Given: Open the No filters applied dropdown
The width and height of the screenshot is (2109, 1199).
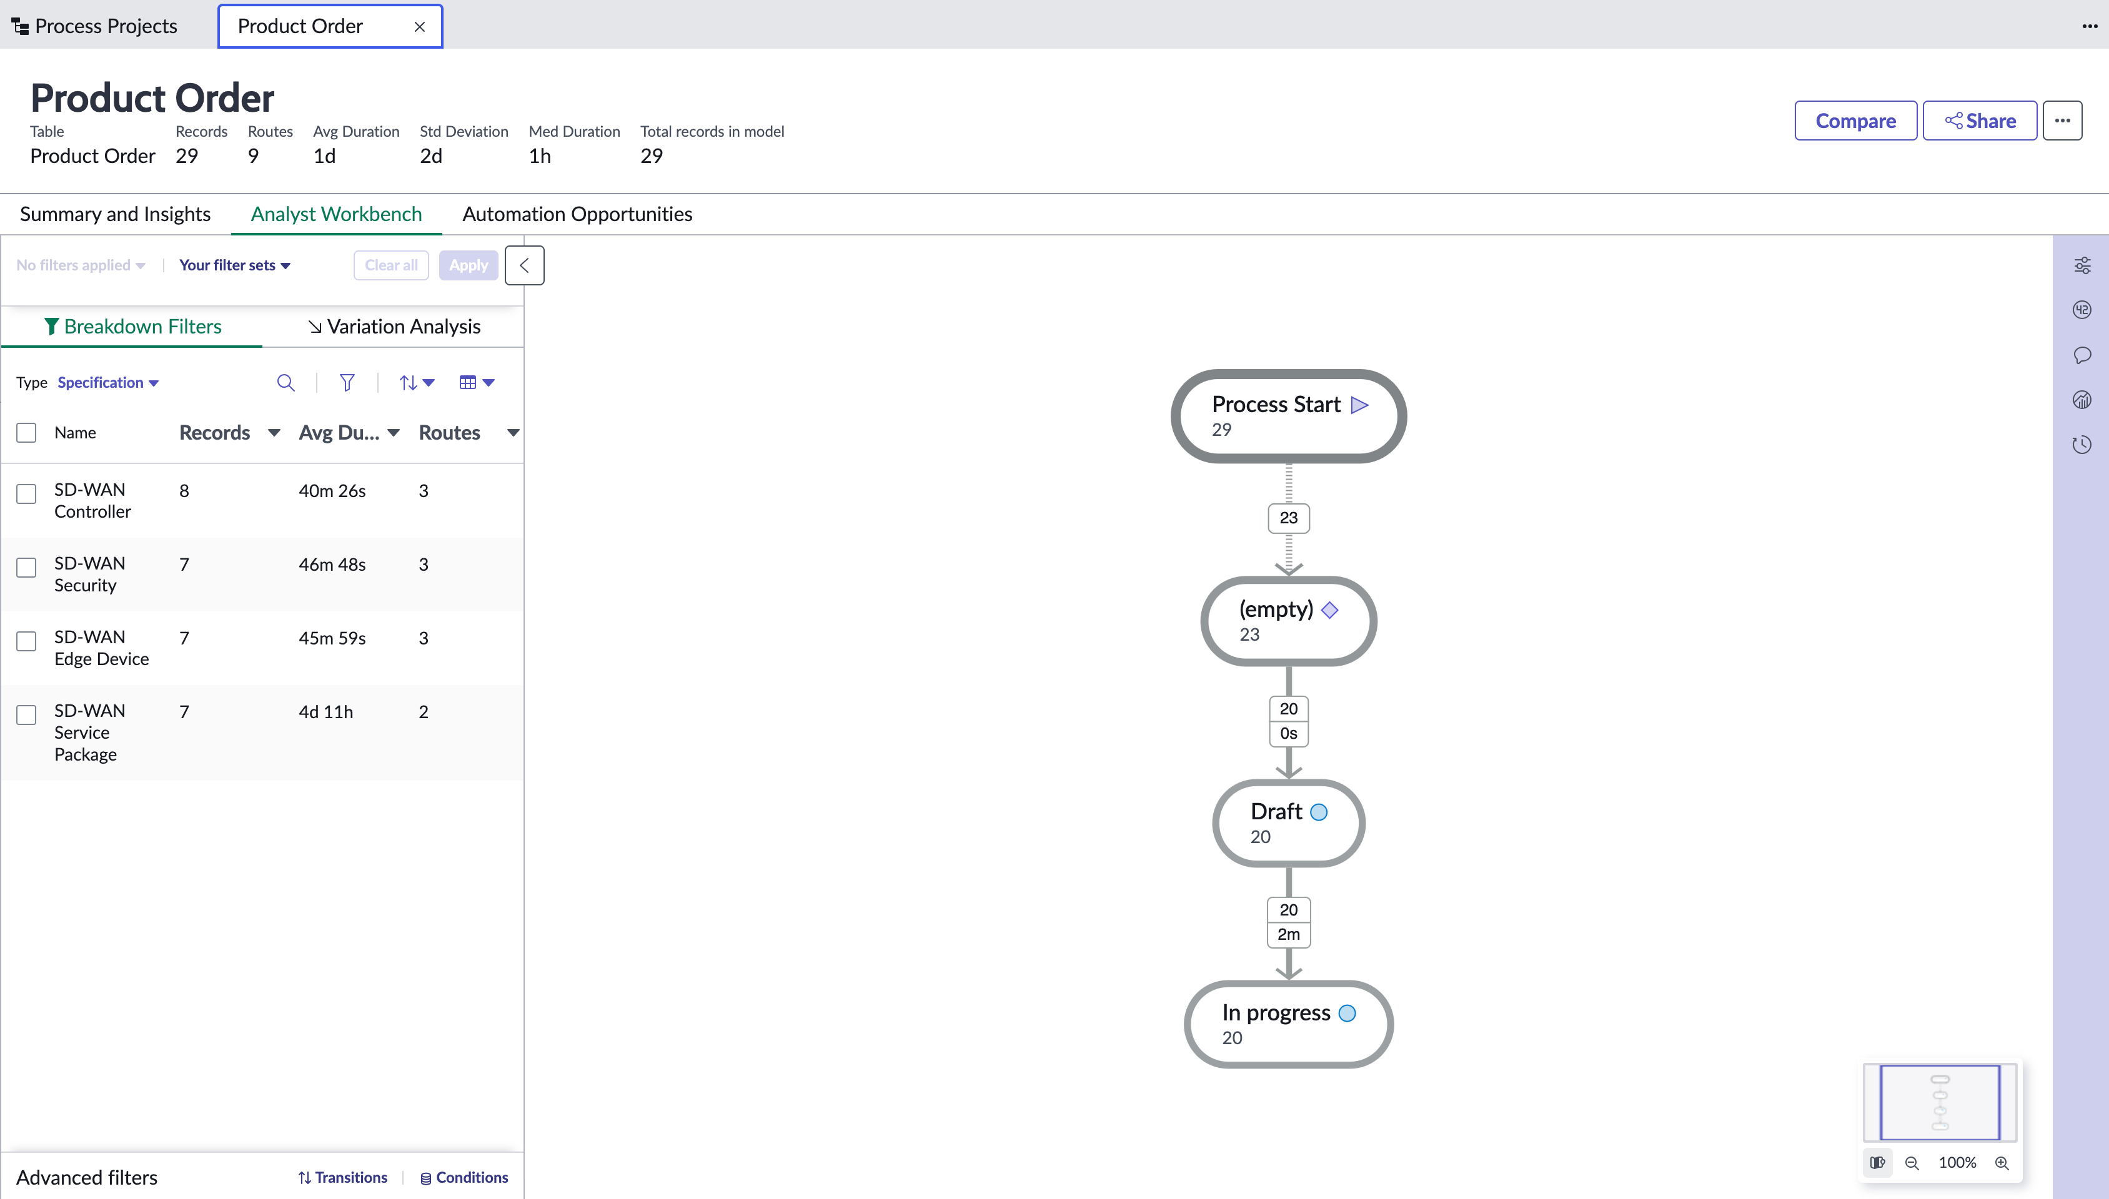Looking at the screenshot, I should [x=81, y=265].
